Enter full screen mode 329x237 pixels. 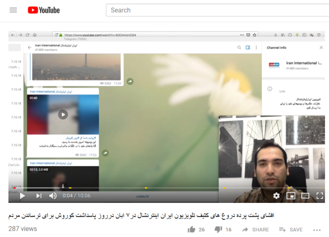(320, 196)
